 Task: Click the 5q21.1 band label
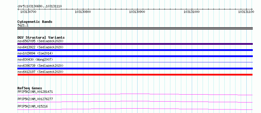[23, 25]
